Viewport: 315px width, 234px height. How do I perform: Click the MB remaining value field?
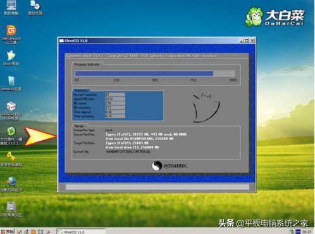115,108
